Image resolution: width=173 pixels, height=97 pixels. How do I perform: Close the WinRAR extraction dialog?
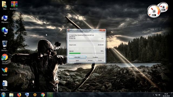click(x=102, y=30)
